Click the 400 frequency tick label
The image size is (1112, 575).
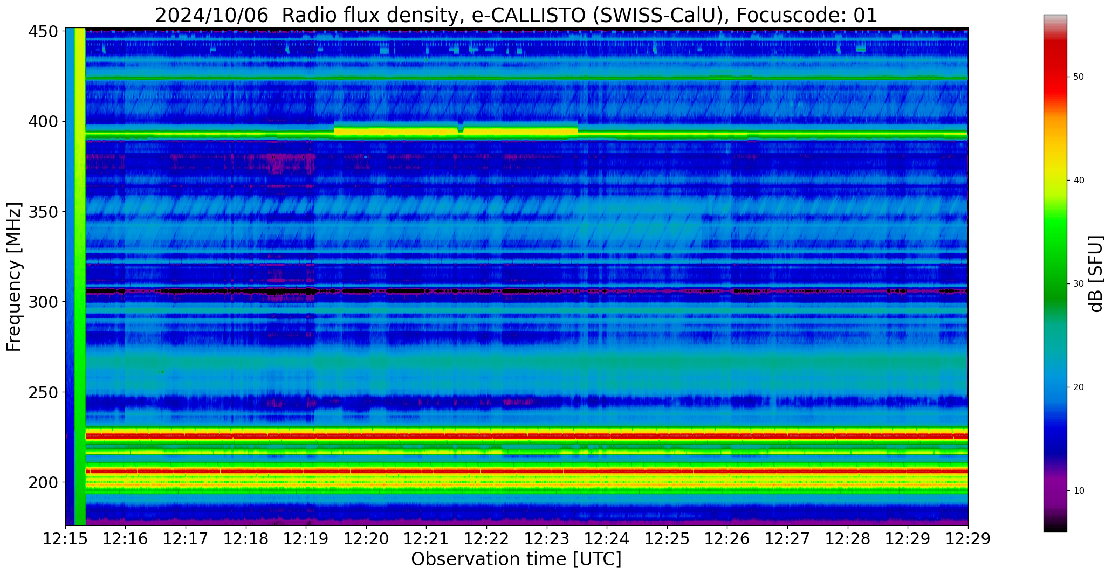pyautogui.click(x=43, y=122)
